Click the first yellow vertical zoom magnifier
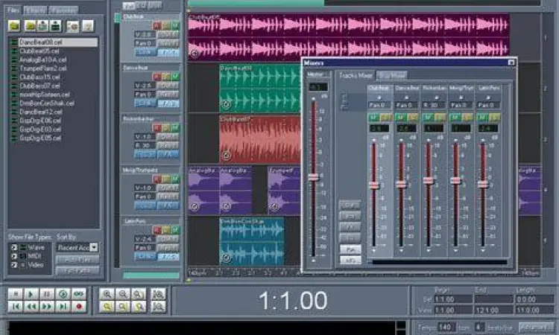The height and width of the screenshot is (335, 559). coord(107,306)
